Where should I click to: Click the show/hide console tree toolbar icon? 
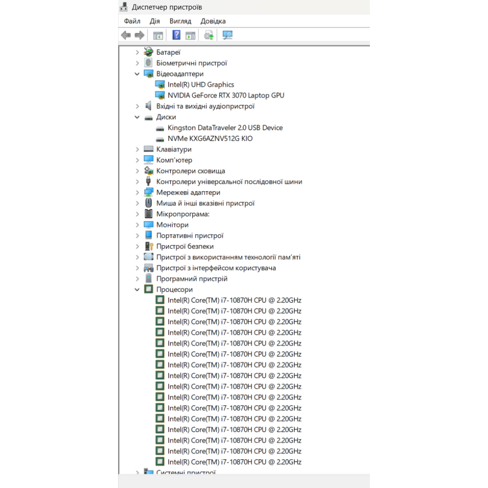pos(158,35)
